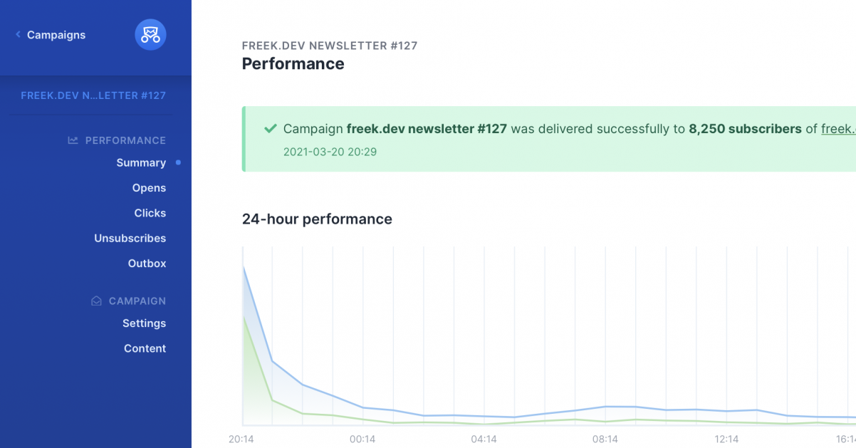856x448 pixels.
Task: Click the green line peak on chart
Action: pos(244,315)
